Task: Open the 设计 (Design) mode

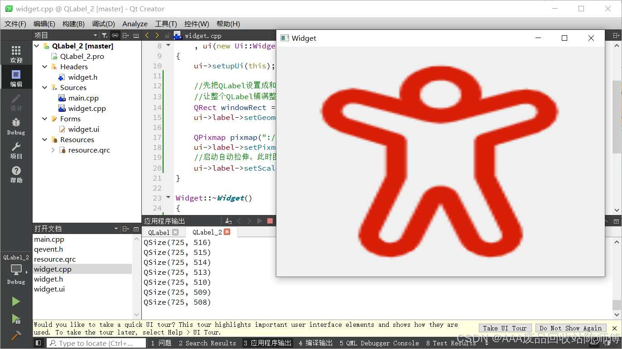Action: [x=16, y=102]
